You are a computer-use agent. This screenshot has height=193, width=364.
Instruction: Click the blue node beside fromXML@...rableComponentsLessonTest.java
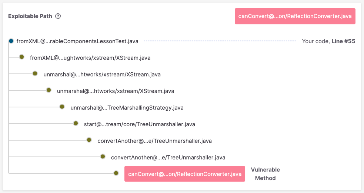point(11,41)
